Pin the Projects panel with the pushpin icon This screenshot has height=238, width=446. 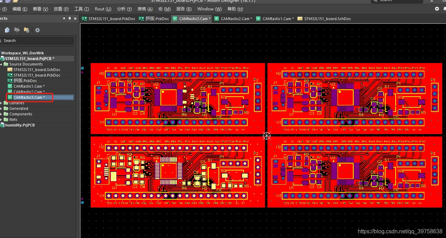70,18
